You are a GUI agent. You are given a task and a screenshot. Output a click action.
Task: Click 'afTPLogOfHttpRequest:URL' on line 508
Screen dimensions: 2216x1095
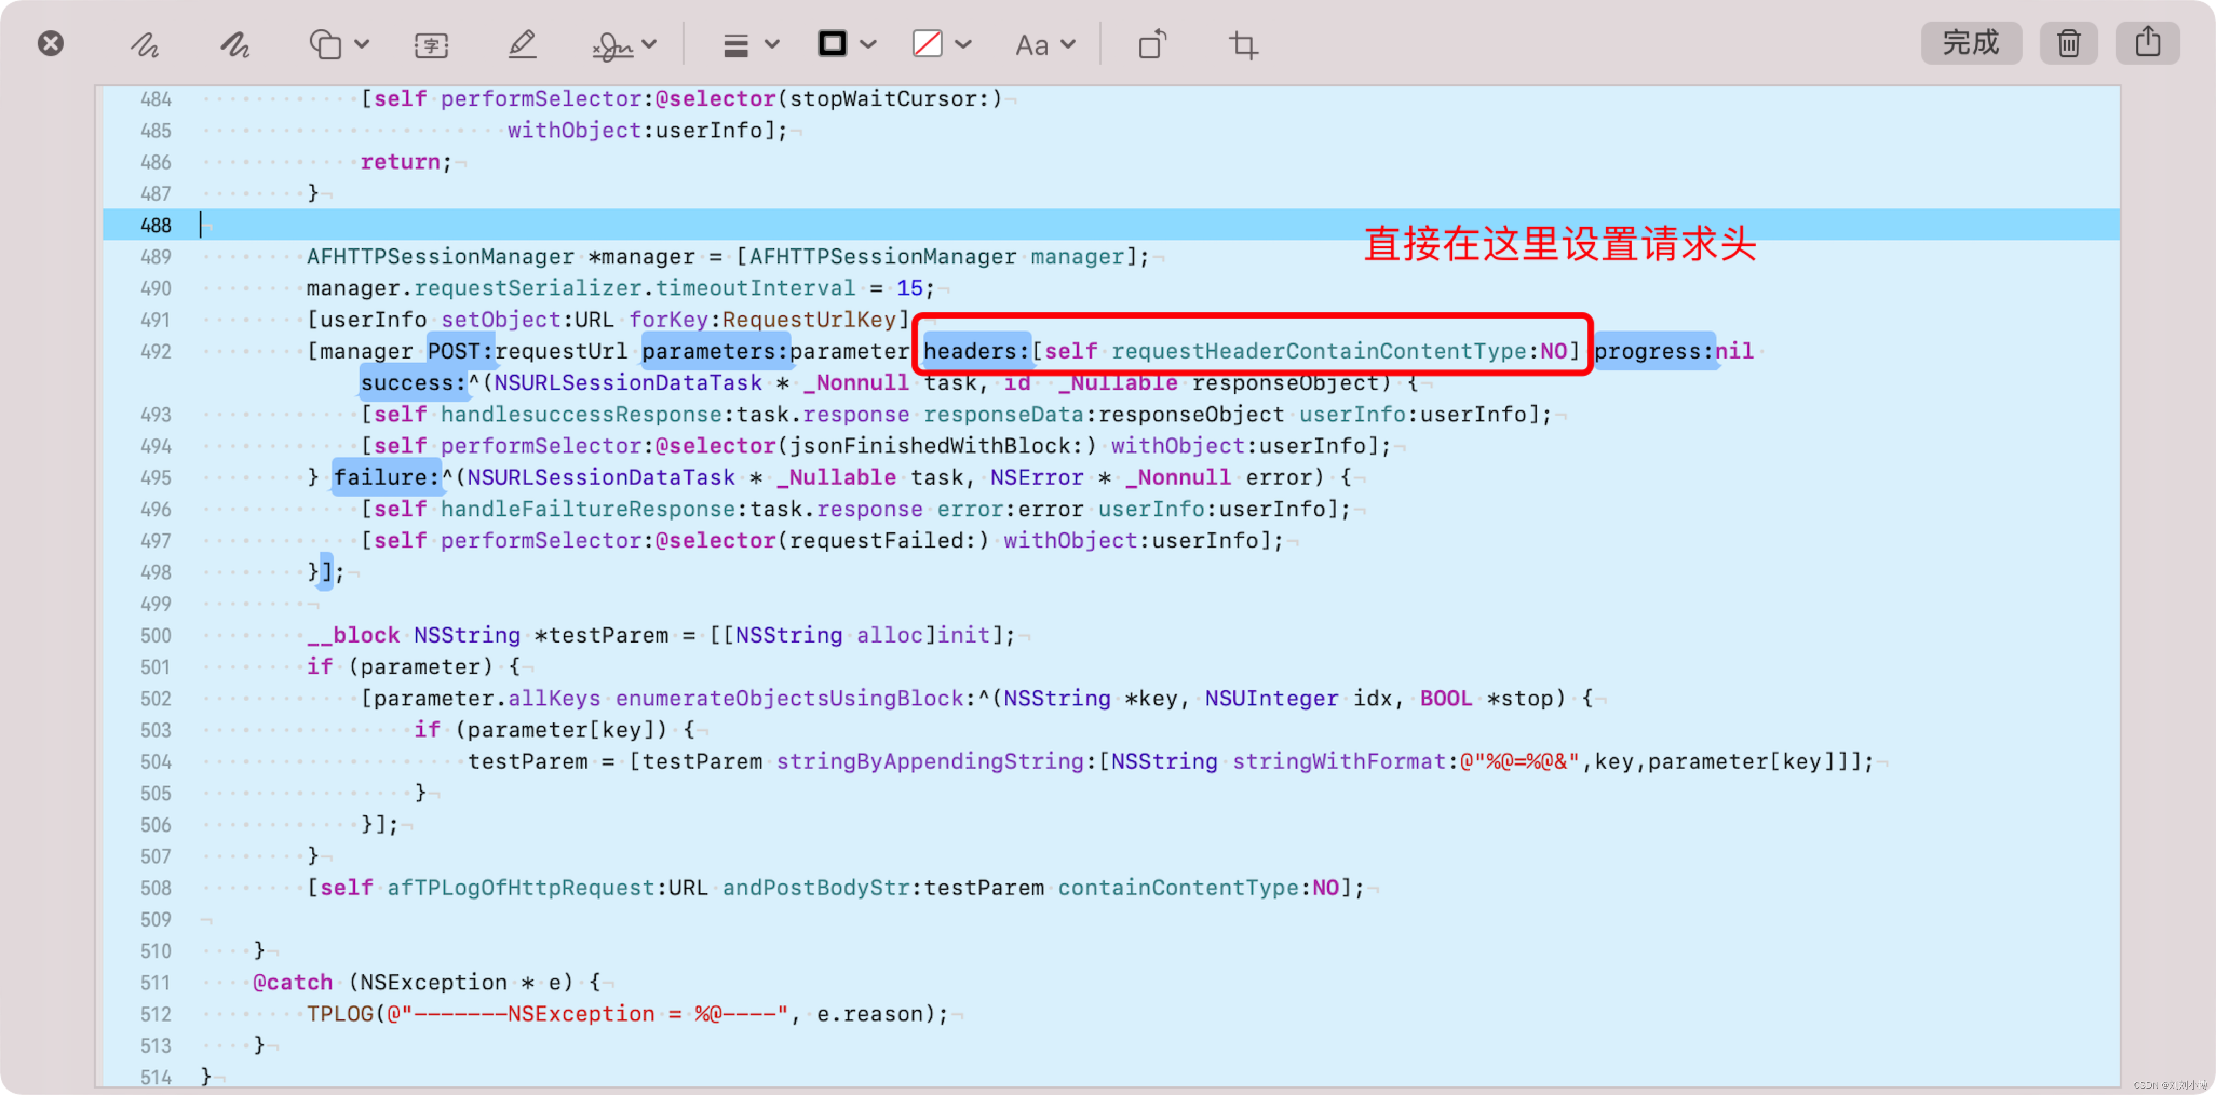[547, 888]
